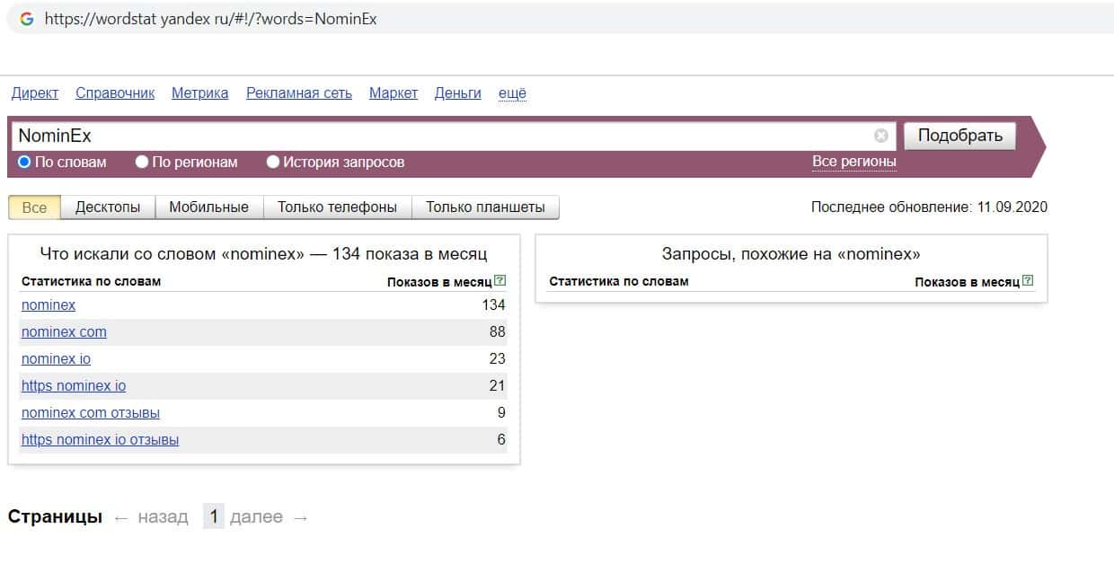Switch to the Только телефоны tab
1114x573 pixels.
click(x=337, y=207)
